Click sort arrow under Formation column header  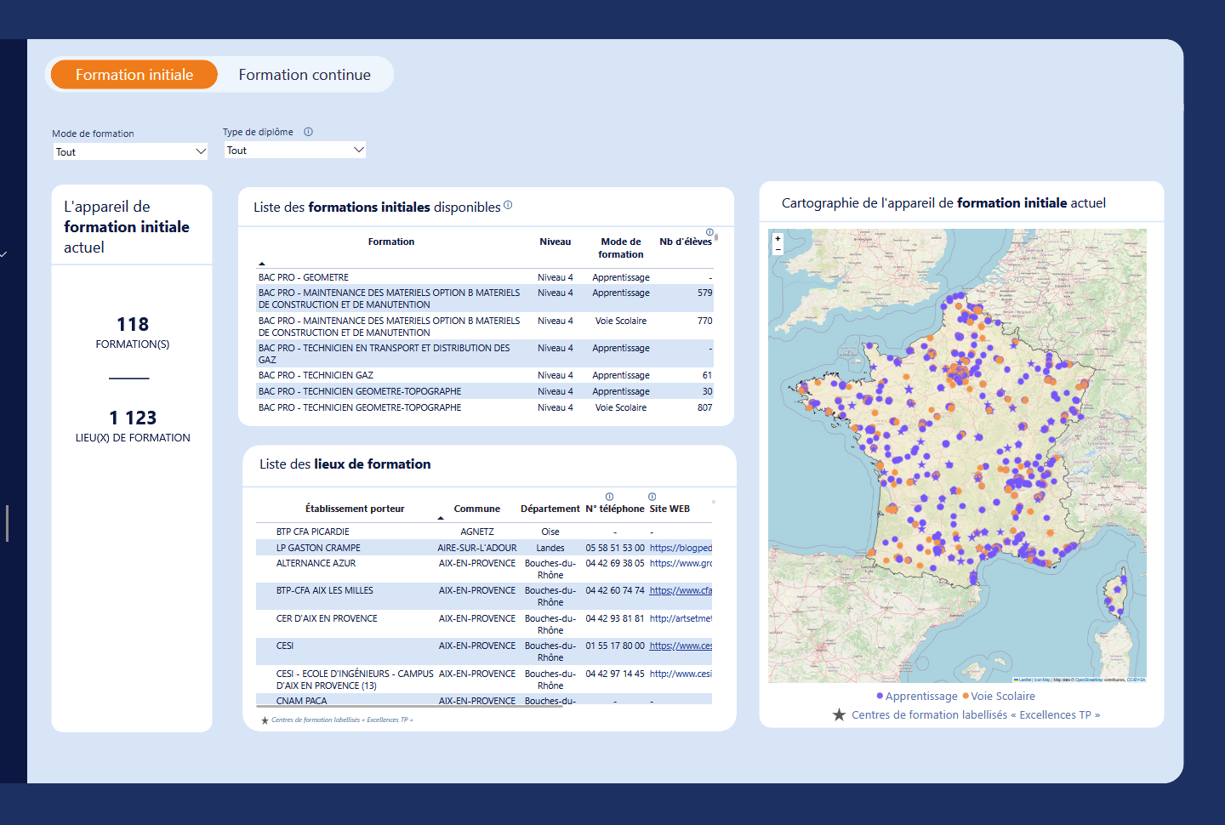[262, 264]
